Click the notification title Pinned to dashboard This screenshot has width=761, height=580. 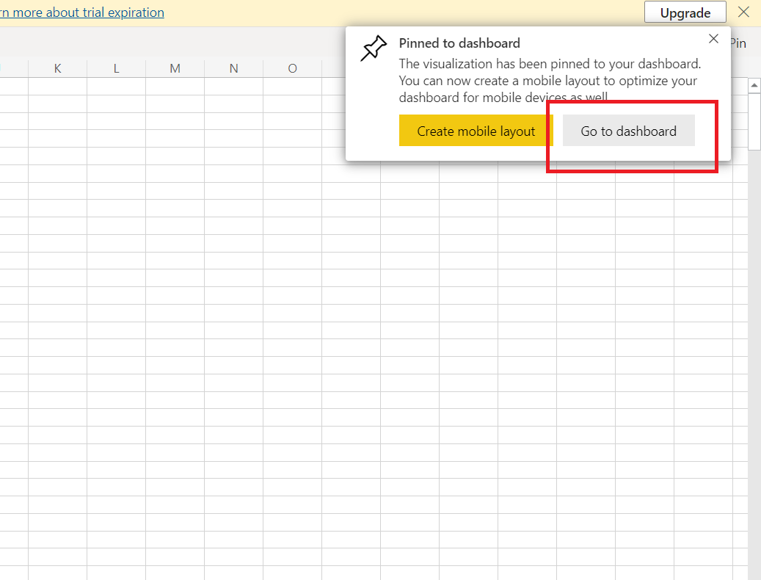(x=459, y=43)
